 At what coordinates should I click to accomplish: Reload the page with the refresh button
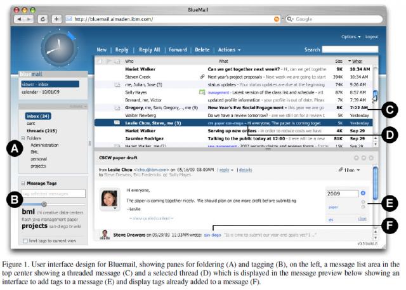tap(43, 19)
